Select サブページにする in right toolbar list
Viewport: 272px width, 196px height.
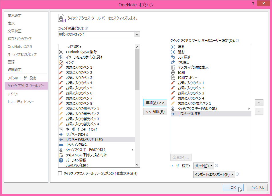[211, 114]
